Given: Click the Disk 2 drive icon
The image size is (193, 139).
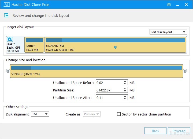Looking at the screenshot, I should (x=10, y=40).
